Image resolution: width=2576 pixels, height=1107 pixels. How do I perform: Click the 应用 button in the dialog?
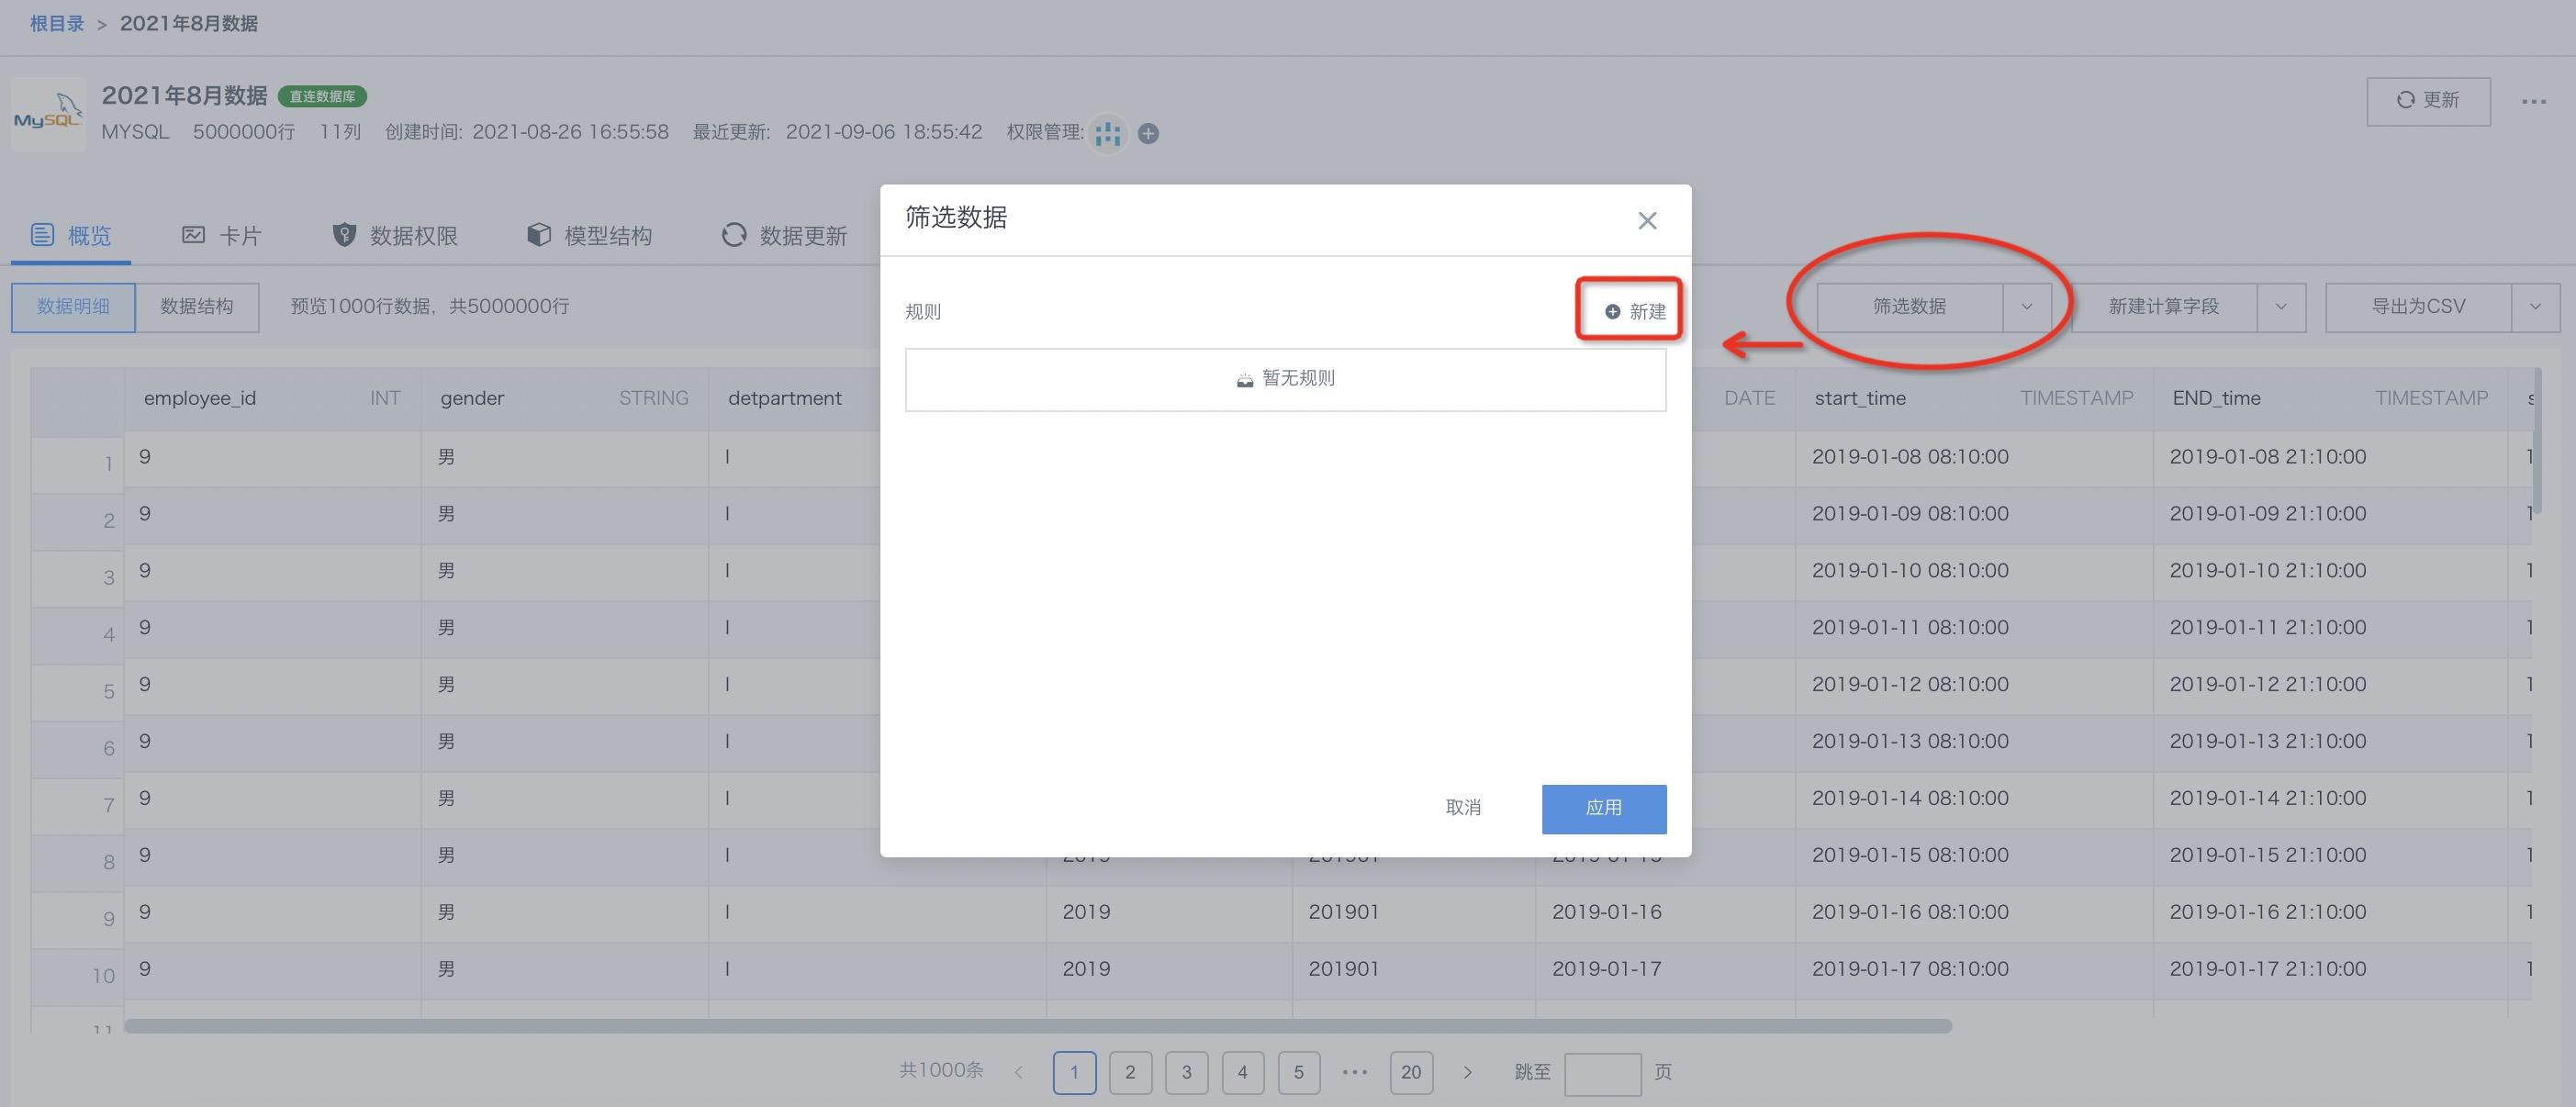click(1603, 808)
